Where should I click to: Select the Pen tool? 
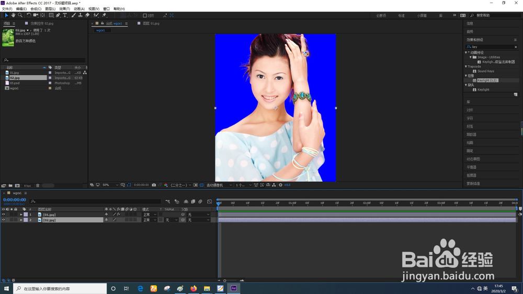(59, 15)
